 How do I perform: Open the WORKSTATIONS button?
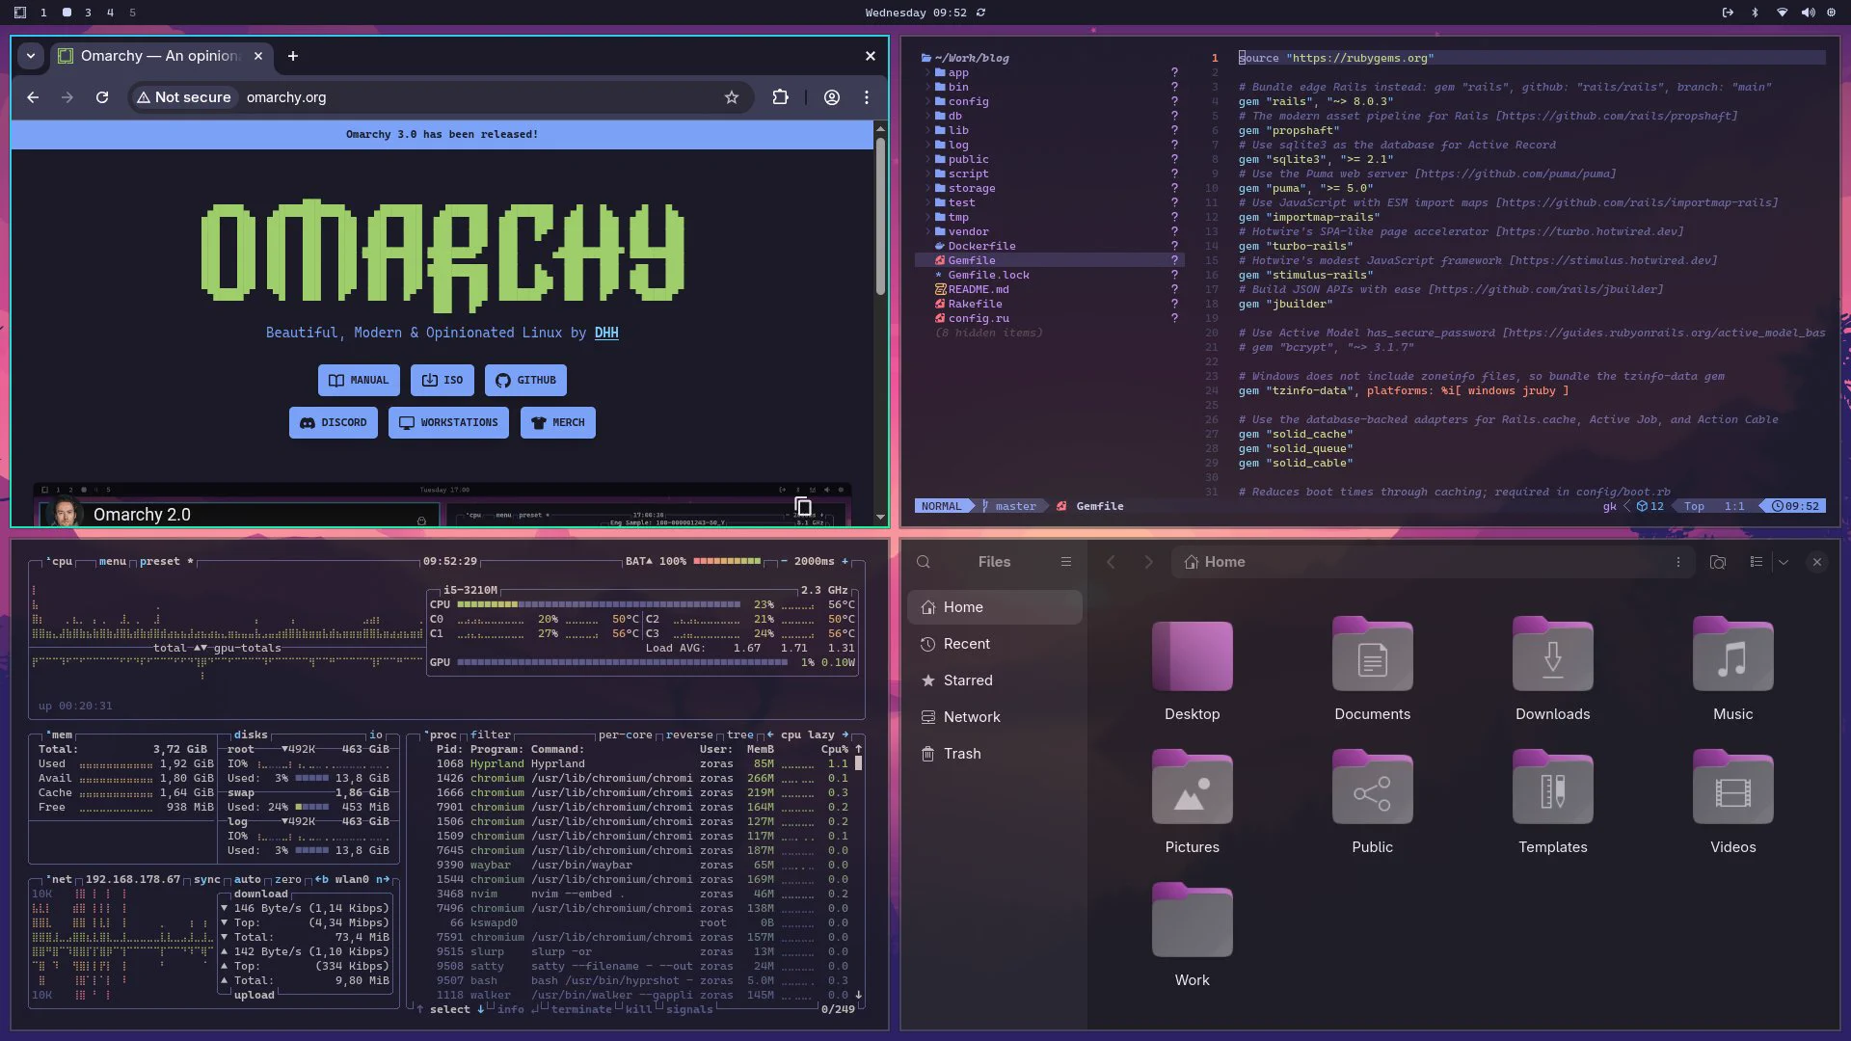pos(448,422)
